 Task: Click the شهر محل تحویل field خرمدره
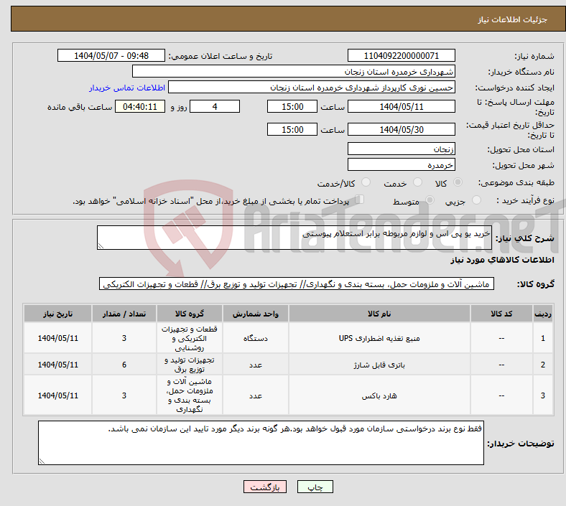pyautogui.click(x=401, y=165)
